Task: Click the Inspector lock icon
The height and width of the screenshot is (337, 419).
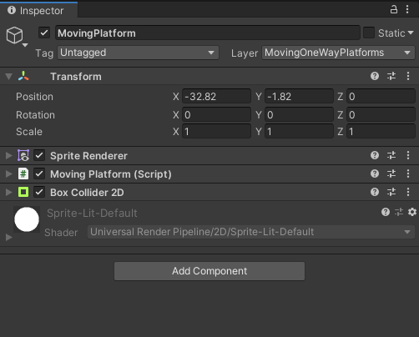Action: 394,10
